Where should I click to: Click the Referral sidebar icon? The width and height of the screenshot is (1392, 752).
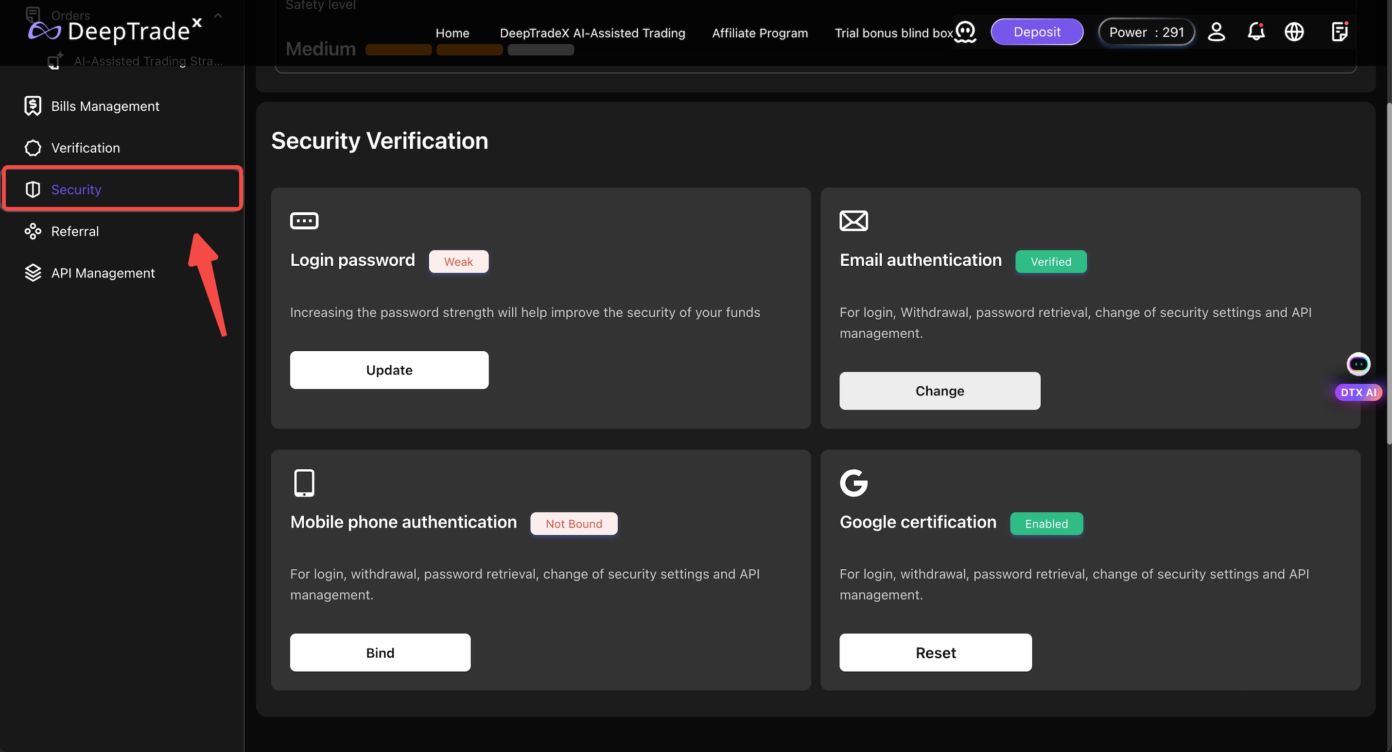point(33,231)
